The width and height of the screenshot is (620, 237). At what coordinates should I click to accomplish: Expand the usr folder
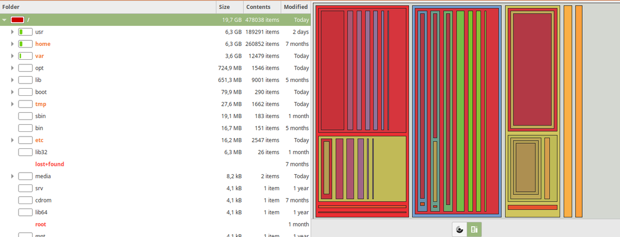[x=12, y=32]
